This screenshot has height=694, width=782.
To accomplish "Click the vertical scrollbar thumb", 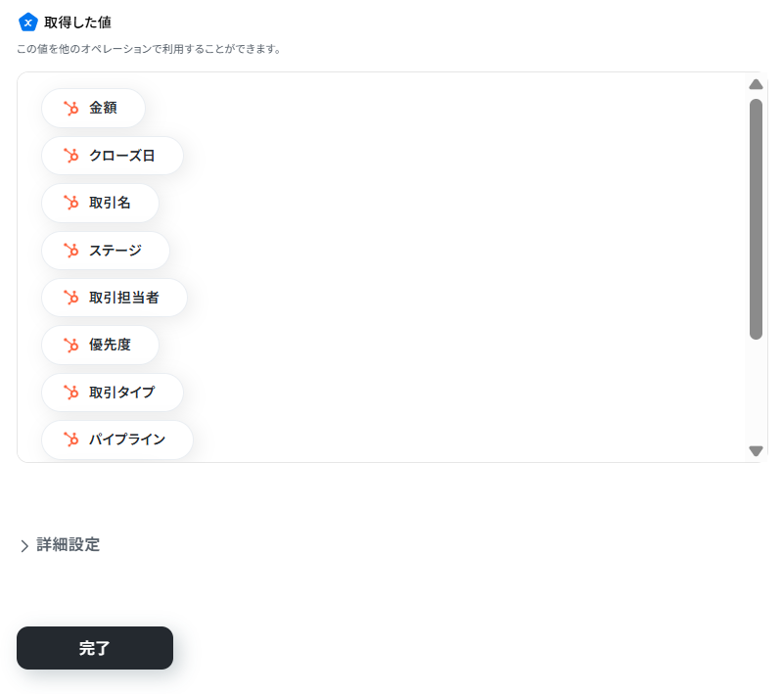I will pyautogui.click(x=757, y=219).
